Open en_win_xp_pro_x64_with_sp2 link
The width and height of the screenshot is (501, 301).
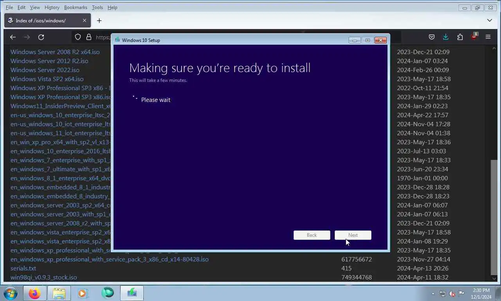tap(61, 142)
